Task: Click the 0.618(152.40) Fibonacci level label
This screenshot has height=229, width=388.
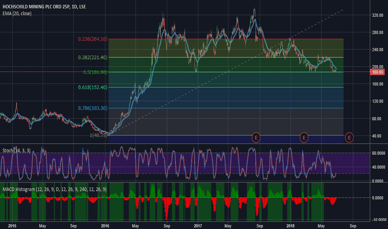Action: [93, 87]
